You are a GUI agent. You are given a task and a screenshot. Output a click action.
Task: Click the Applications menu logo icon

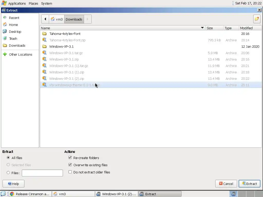point(4,3)
